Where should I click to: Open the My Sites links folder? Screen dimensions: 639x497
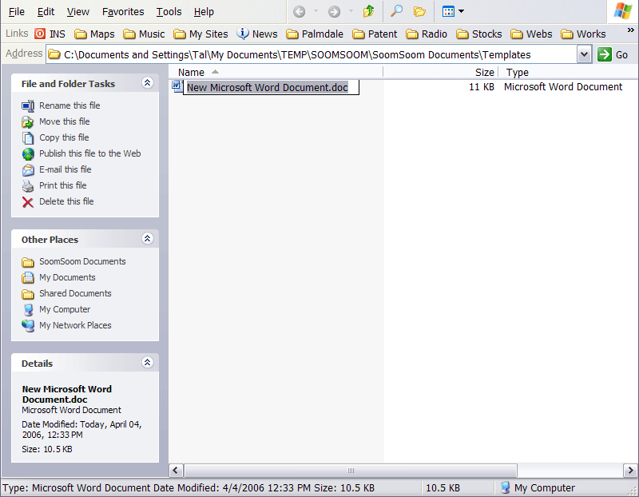click(x=200, y=34)
